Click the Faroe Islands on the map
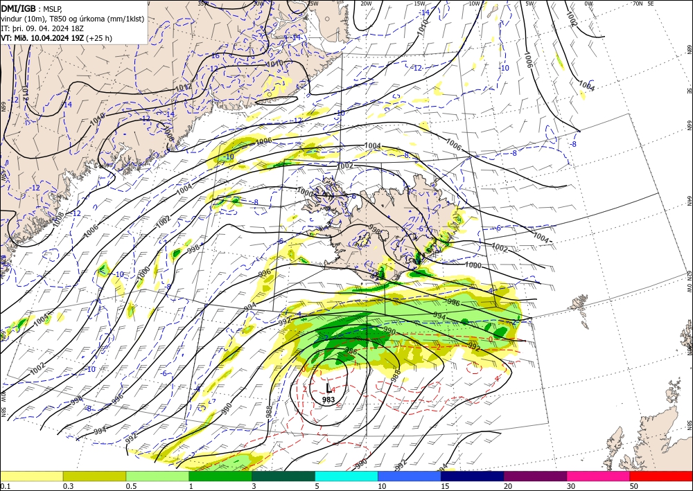Viewport: 693px width, 491px height. click(x=579, y=304)
